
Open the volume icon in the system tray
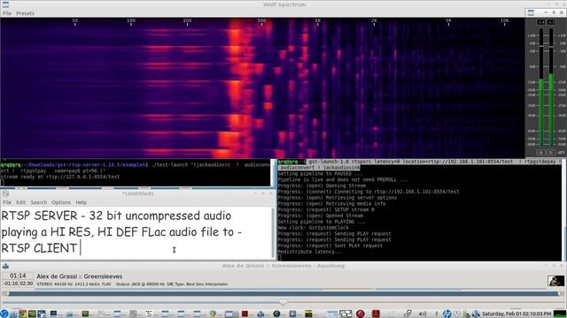(x=423, y=314)
